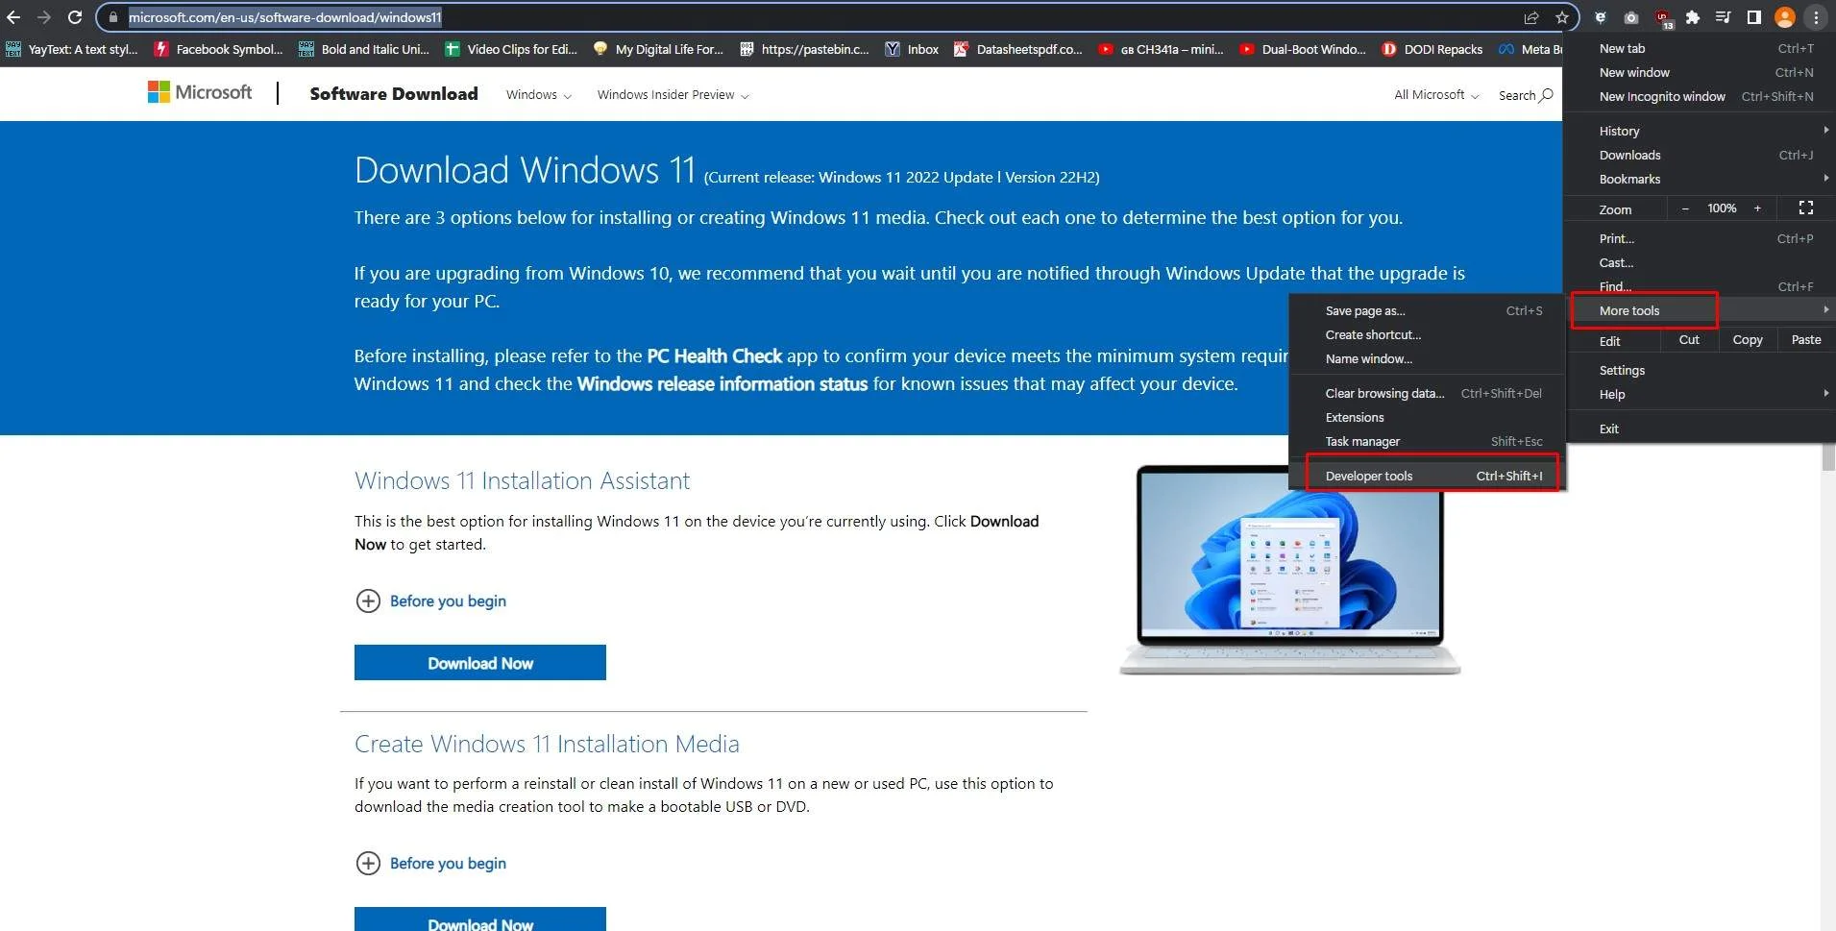Expand the Help submenu
The height and width of the screenshot is (931, 1836).
point(1700,394)
